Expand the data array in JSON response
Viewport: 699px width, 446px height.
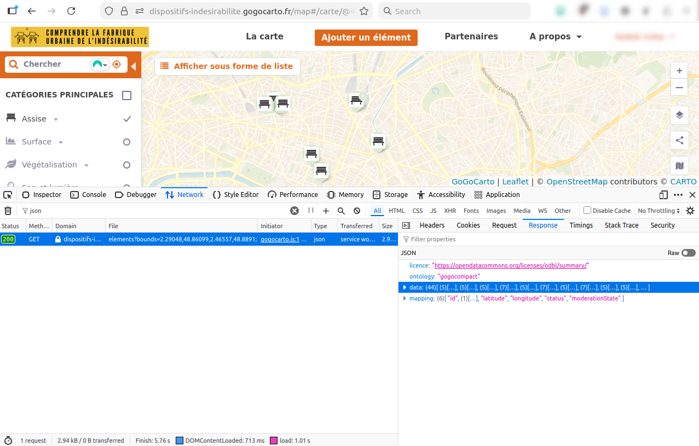point(405,287)
